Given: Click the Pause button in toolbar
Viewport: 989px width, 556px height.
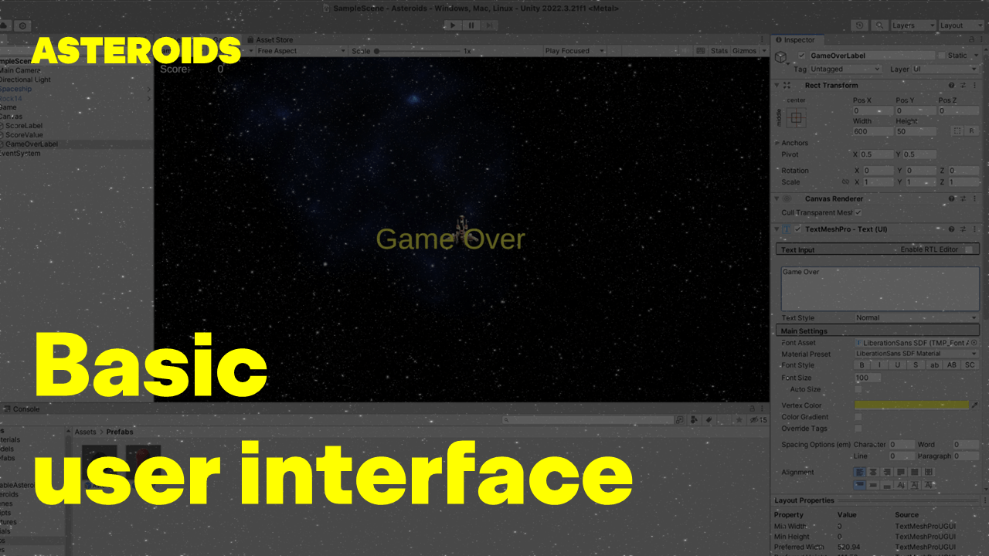Looking at the screenshot, I should [471, 25].
